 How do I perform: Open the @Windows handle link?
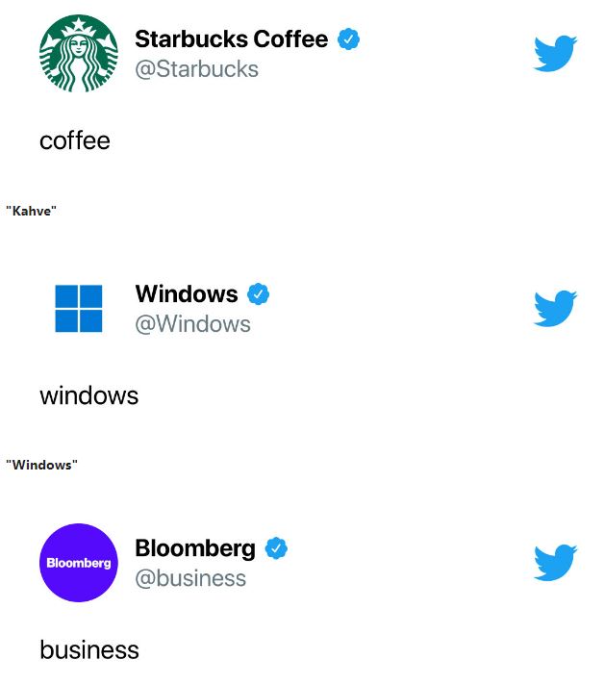pos(192,324)
